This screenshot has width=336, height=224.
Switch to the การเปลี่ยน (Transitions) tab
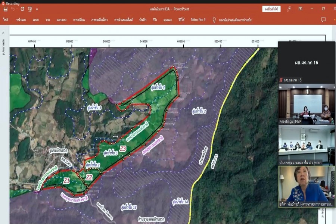coord(79,20)
